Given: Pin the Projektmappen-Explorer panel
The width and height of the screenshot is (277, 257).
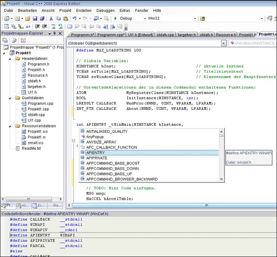Looking at the screenshot, I should pyautogui.click(x=55, y=34).
